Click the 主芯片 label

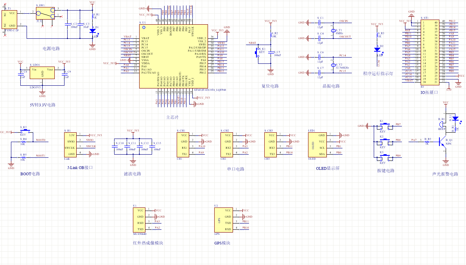(x=172, y=117)
